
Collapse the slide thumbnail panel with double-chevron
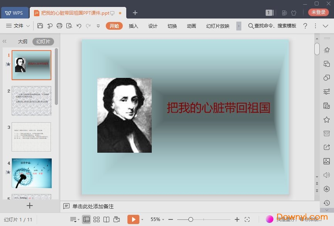tap(5, 41)
